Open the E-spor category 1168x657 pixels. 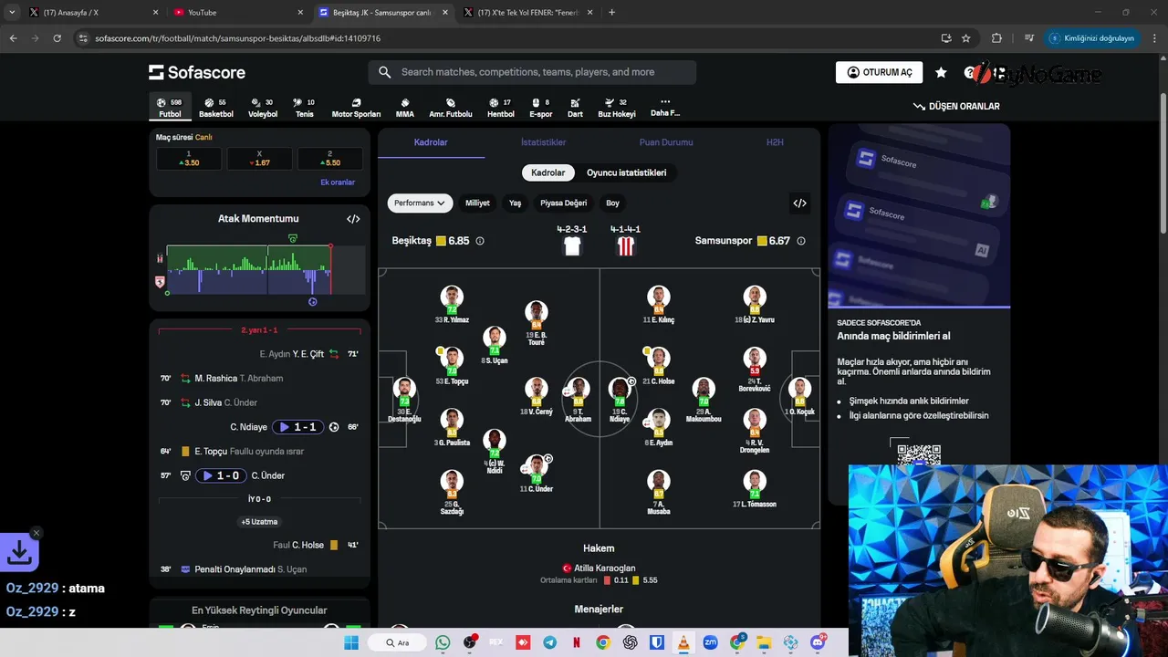pos(541,108)
